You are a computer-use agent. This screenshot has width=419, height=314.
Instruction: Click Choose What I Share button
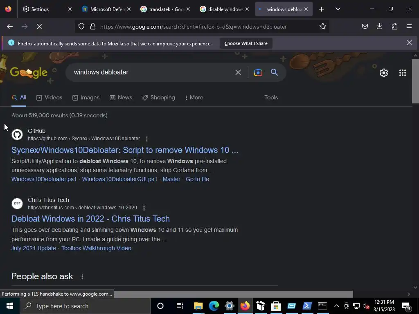tap(246, 43)
